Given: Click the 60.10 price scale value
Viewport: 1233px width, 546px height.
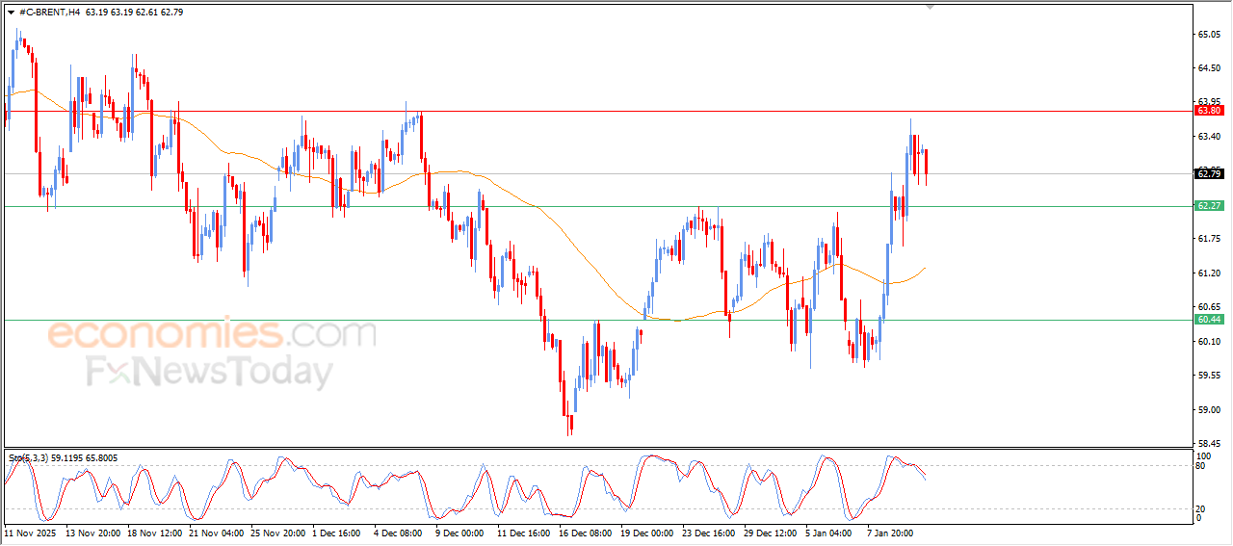Looking at the screenshot, I should 1209,342.
